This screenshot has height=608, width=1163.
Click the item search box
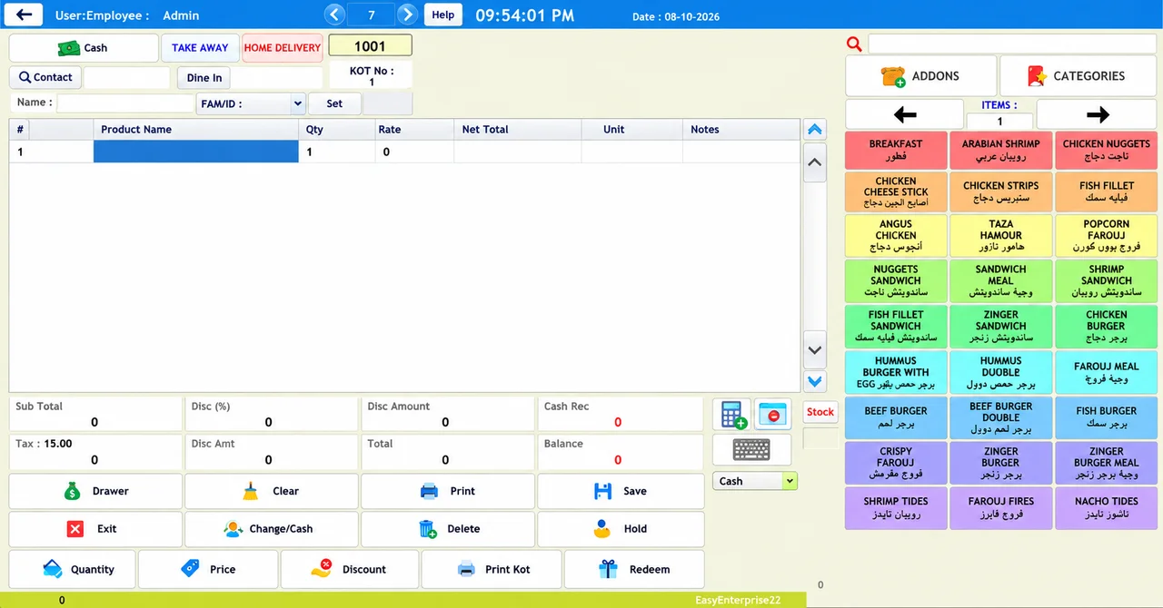click(1013, 44)
